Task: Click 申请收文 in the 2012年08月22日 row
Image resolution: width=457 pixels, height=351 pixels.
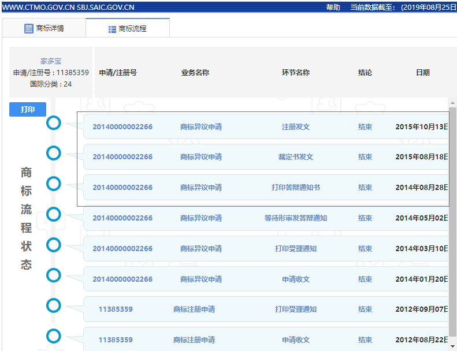Action: (296, 339)
